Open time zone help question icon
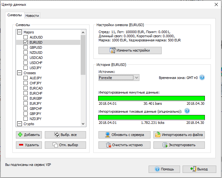 (x=202, y=77)
